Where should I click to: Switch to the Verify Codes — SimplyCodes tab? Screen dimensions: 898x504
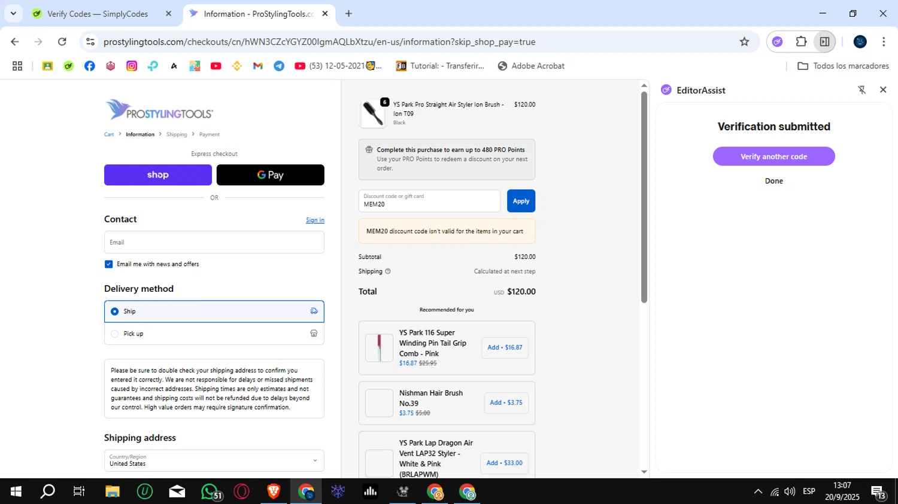tap(98, 14)
